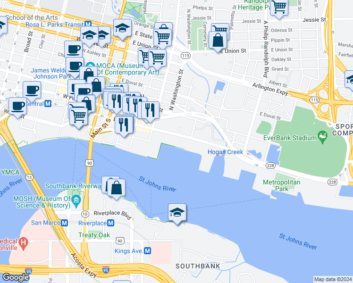Image resolution: width=353 pixels, height=283 pixels.
Task: Click the graduation cap marker on the Southbank riverfront
Action: [177, 213]
